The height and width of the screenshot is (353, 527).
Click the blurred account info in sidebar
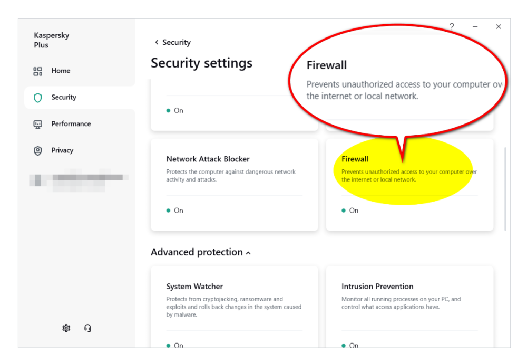(x=79, y=180)
